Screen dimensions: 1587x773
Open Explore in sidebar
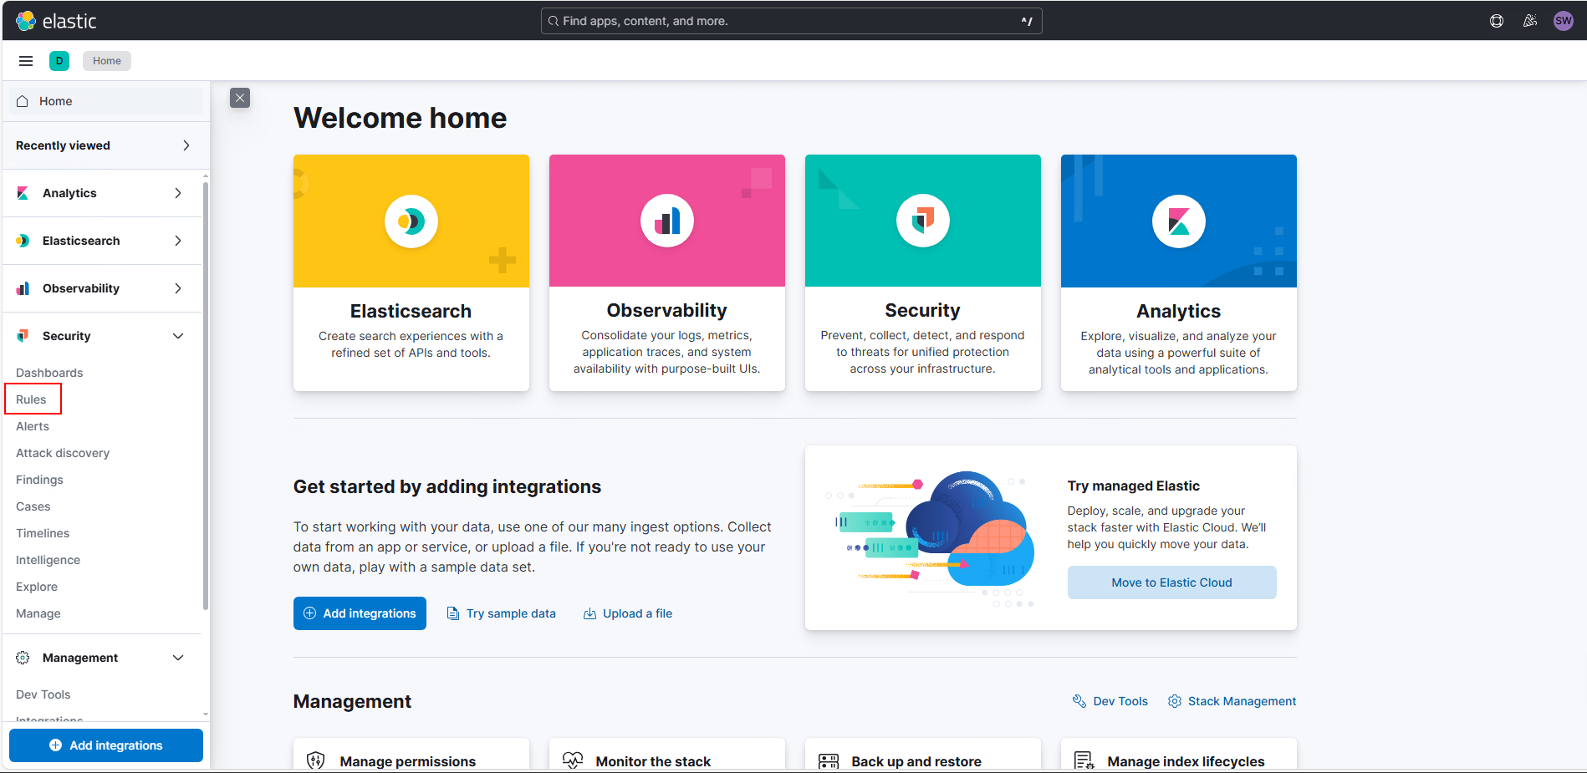point(37,587)
